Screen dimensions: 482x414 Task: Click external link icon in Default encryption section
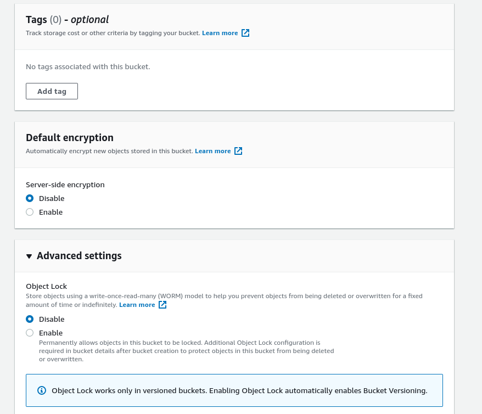tap(238, 151)
